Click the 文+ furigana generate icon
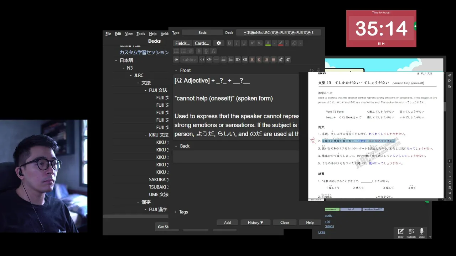This screenshot has width=456, height=256. (281, 59)
